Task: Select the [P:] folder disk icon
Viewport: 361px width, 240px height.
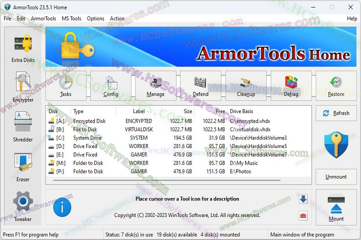Action: (x=51, y=171)
